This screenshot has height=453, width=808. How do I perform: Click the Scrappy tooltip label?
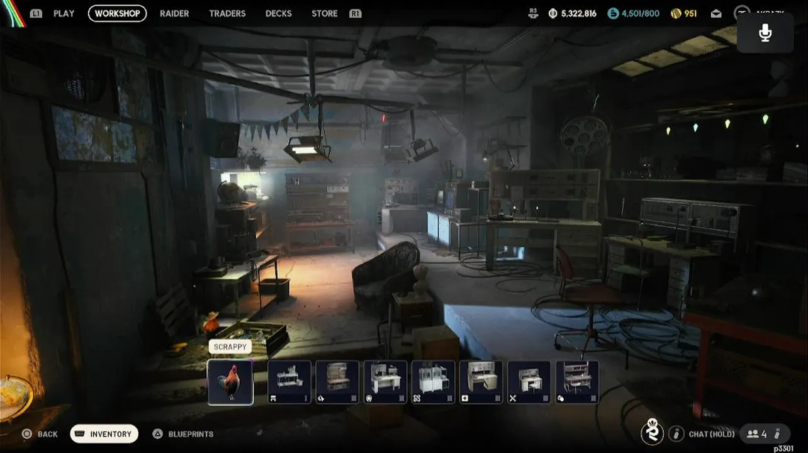point(230,347)
